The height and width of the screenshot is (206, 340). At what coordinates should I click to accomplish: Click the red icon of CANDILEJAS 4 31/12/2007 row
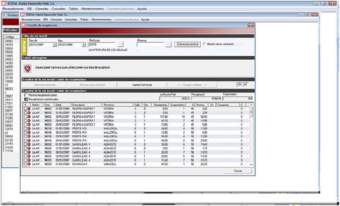pos(29,148)
